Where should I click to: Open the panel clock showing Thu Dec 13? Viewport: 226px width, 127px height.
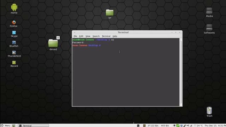point(215,126)
